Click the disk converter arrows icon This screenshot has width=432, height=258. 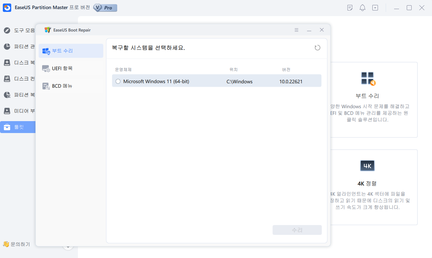pyautogui.click(x=7, y=79)
